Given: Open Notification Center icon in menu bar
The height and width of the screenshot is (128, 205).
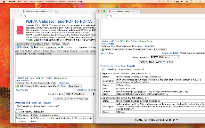Looking at the screenshot, I should 201,2.
